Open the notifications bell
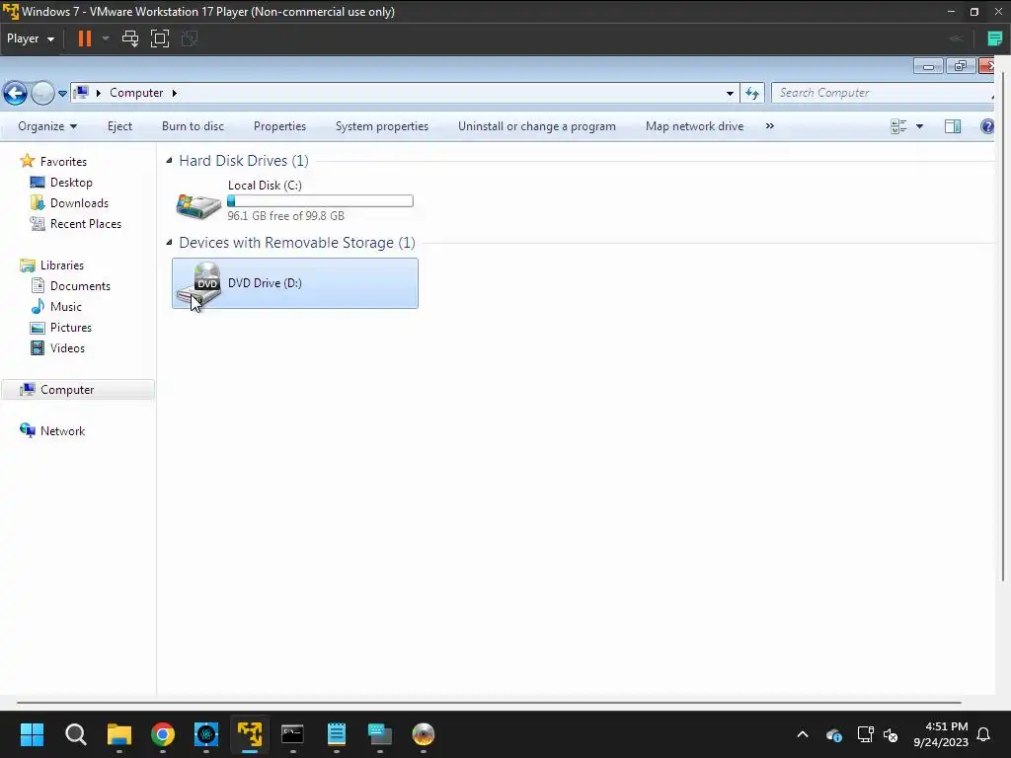This screenshot has height=758, width=1011. (x=984, y=734)
